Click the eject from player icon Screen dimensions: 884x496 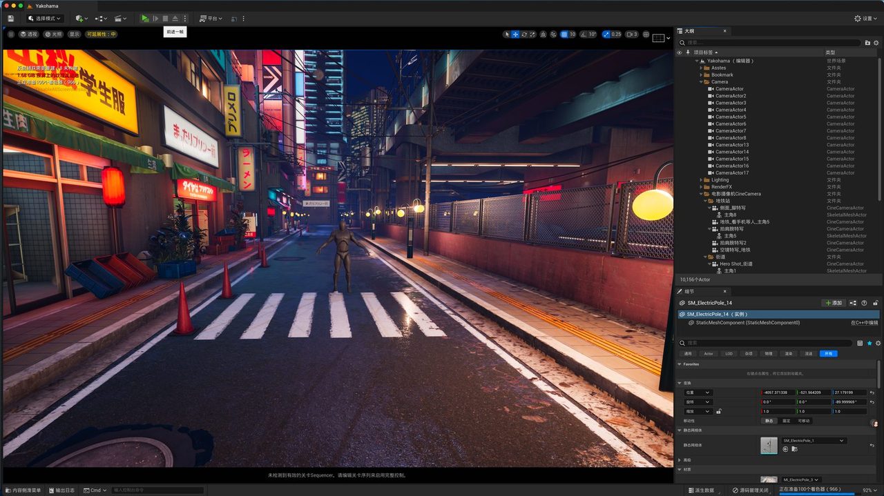pos(175,18)
